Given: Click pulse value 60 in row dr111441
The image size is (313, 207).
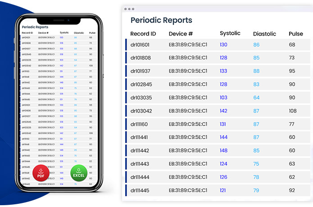Looking at the screenshot, I should click(x=292, y=137).
